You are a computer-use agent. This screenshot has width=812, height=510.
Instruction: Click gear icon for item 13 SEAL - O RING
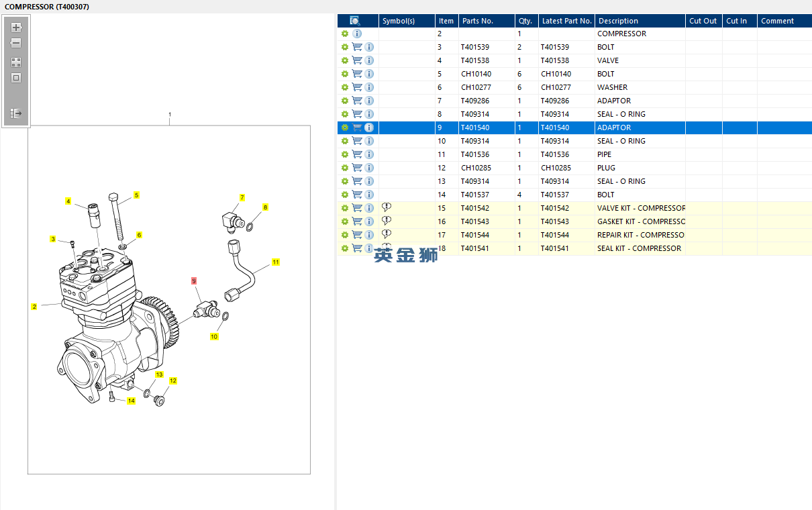(345, 181)
